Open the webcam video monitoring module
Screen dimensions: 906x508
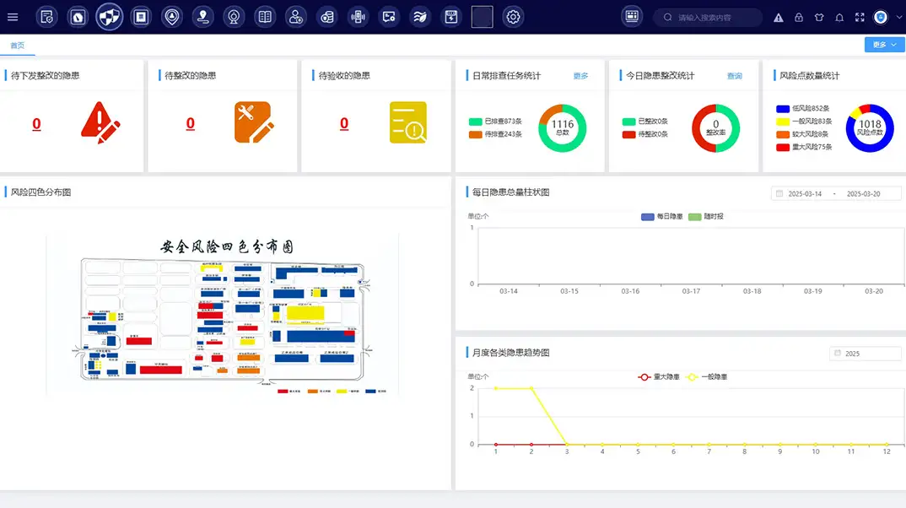[x=234, y=17]
